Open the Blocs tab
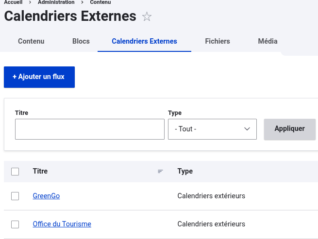Screen dimensions: 318x239 (81, 41)
